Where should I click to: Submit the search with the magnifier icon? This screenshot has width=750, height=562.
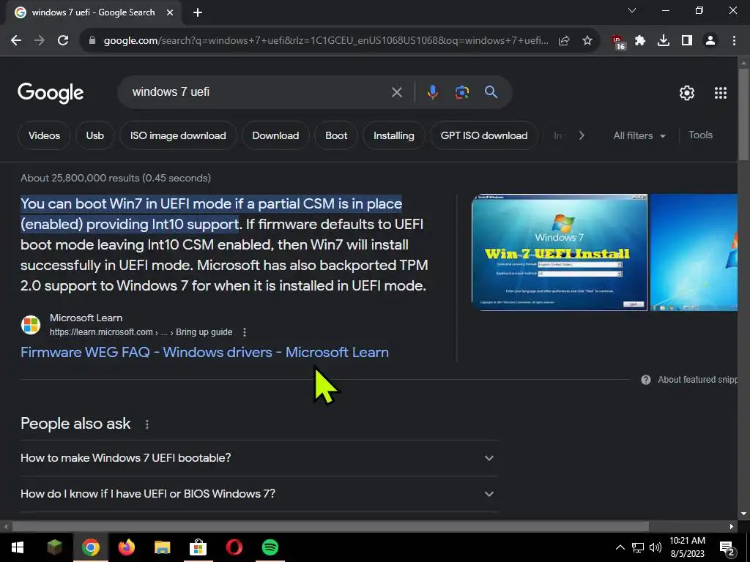tap(491, 91)
